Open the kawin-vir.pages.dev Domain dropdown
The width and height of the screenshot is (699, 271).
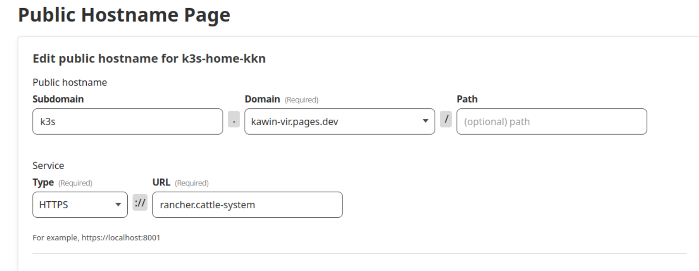tap(339, 122)
